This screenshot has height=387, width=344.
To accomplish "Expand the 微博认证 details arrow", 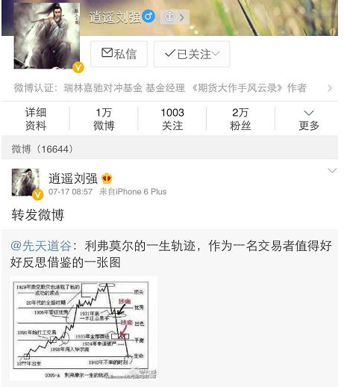I will [x=330, y=88].
